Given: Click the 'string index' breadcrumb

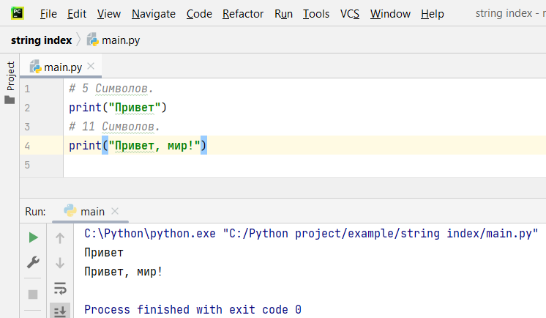Looking at the screenshot, I should coord(41,40).
